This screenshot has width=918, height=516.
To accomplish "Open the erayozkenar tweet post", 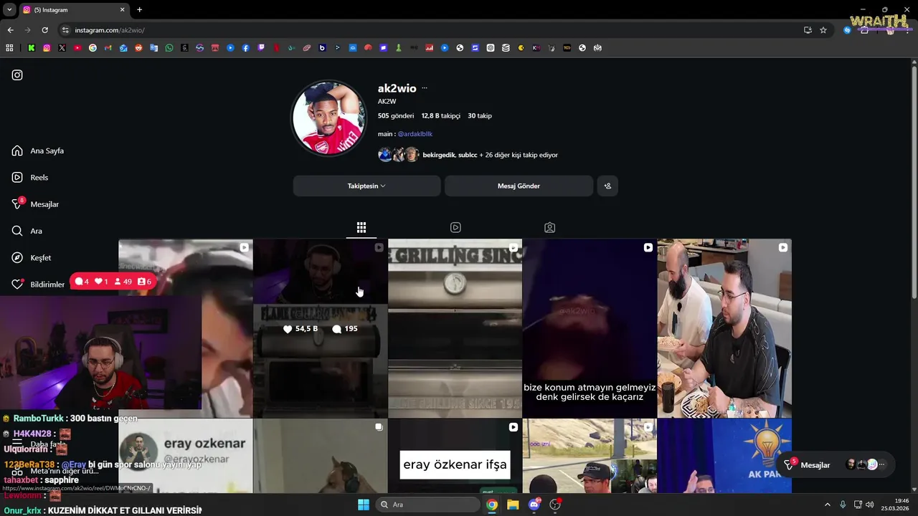I will [x=185, y=457].
